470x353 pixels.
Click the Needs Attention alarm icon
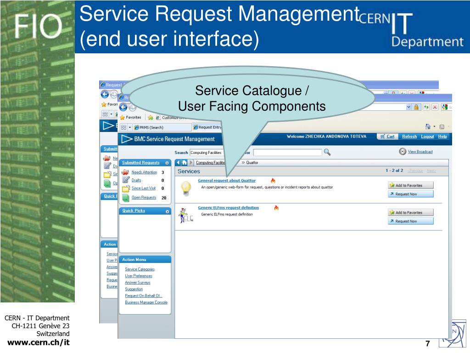coord(126,172)
